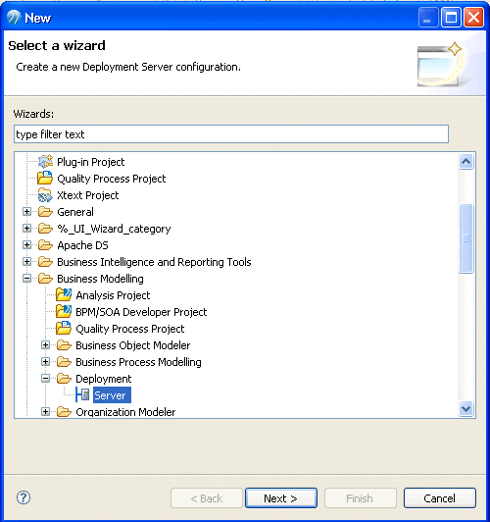This screenshot has height=522, width=490.
Task: Select the Analysis Project icon
Action: [64, 295]
